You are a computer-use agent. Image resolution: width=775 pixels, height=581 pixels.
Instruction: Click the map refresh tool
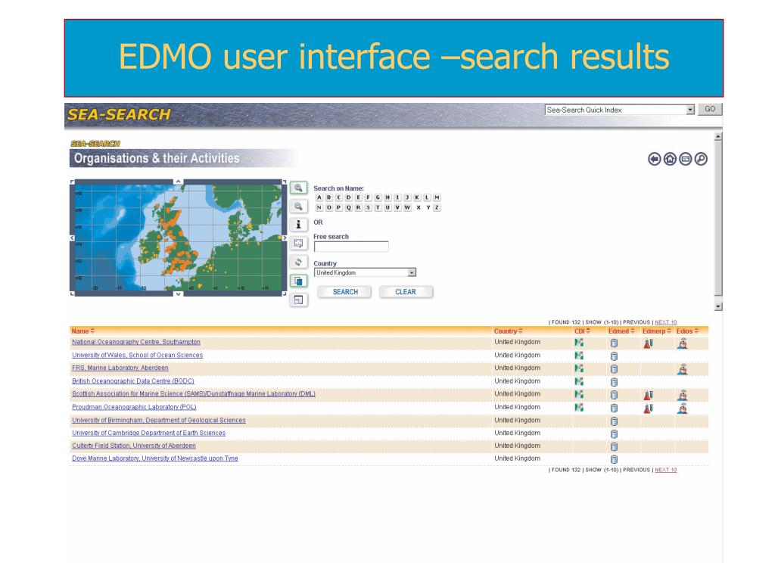pos(298,263)
